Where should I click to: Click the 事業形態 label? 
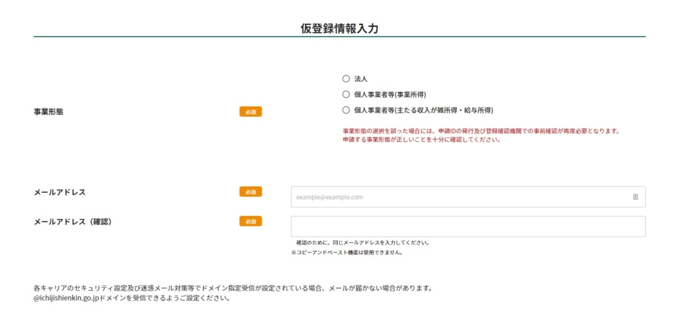click(x=48, y=112)
